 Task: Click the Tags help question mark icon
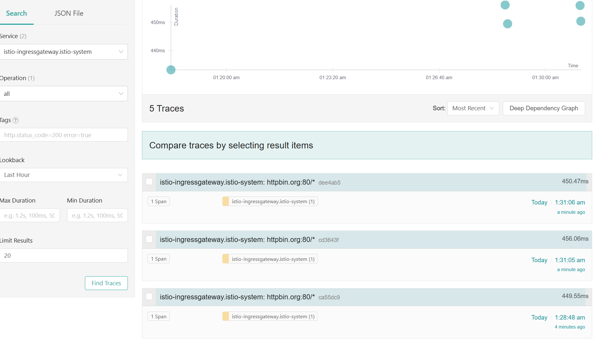pos(15,121)
